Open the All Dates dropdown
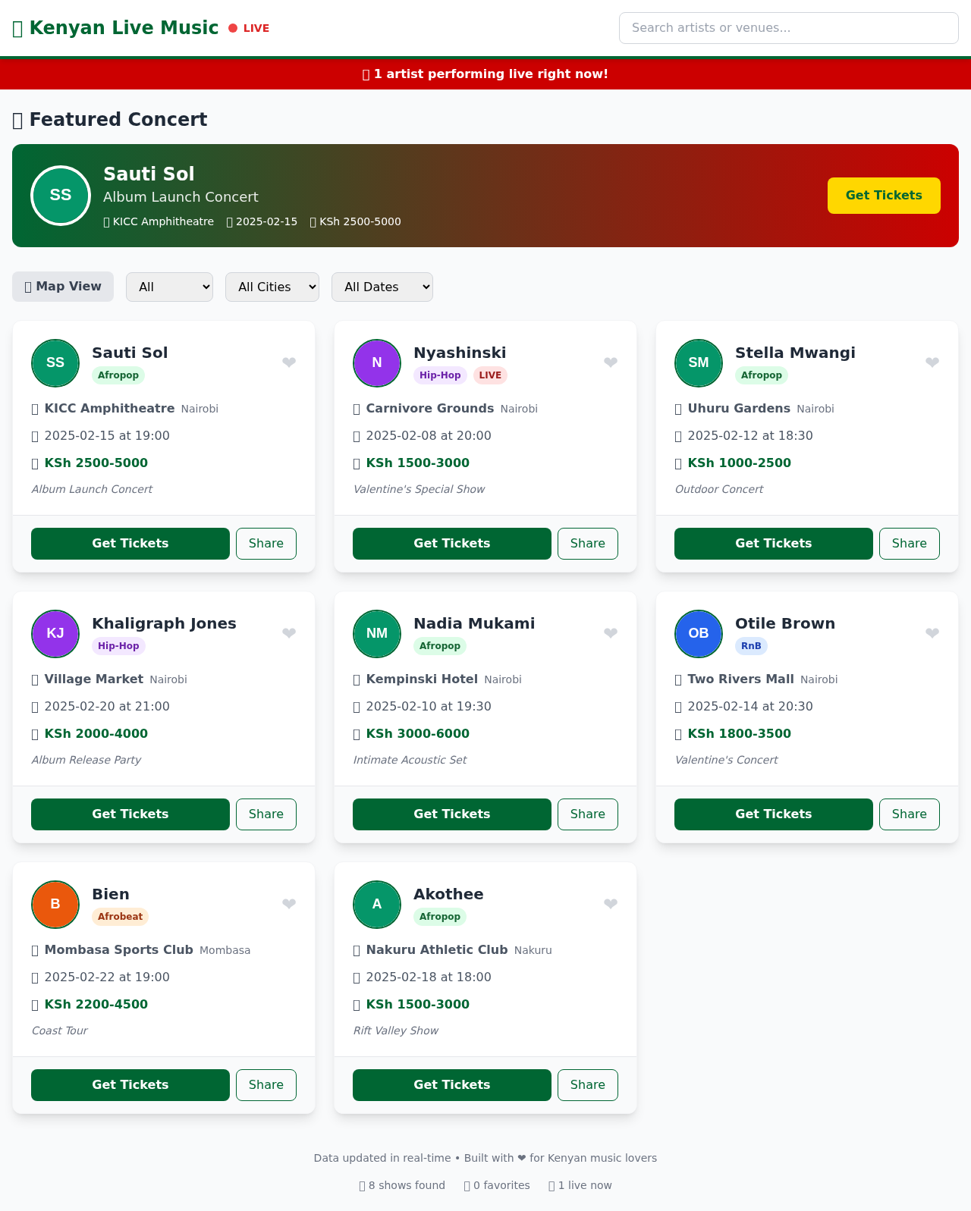This screenshot has height=1211, width=971. click(382, 287)
